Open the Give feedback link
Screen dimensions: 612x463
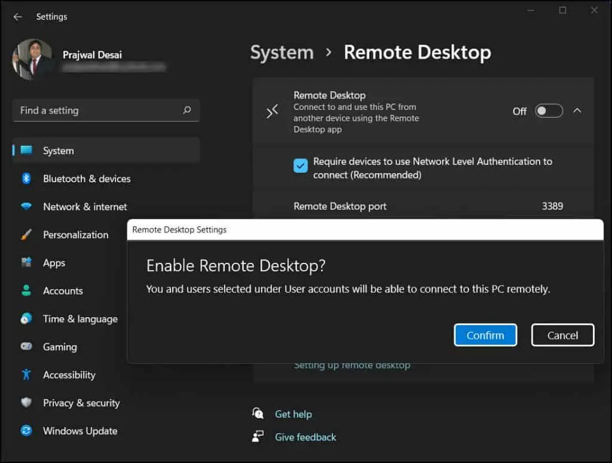305,437
